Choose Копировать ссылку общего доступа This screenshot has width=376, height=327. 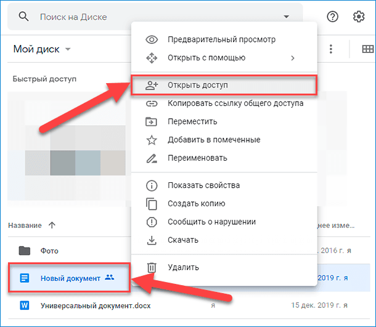(x=224, y=103)
